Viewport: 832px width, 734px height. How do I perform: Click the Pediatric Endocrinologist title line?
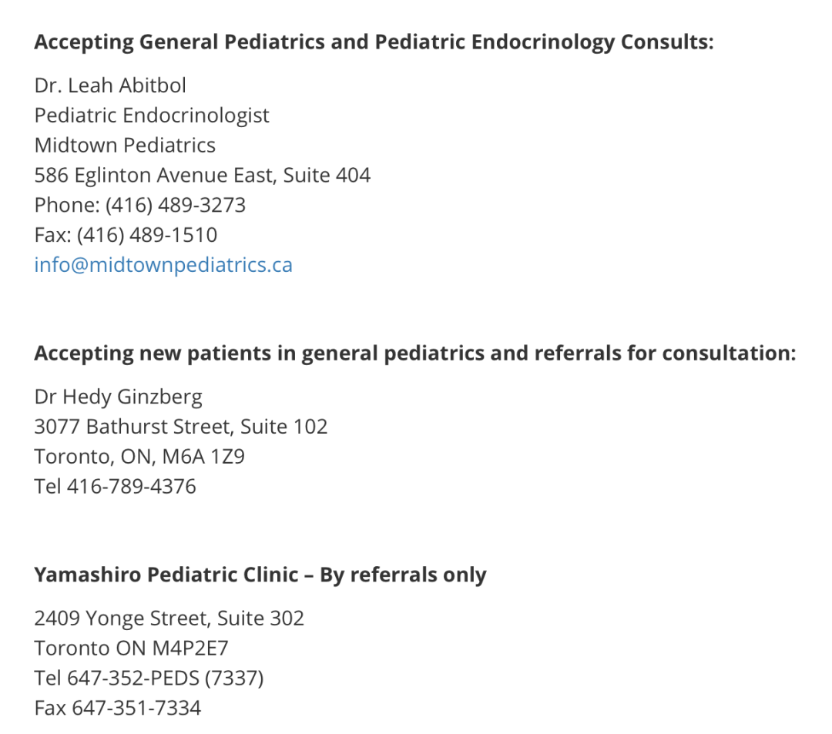pos(152,116)
